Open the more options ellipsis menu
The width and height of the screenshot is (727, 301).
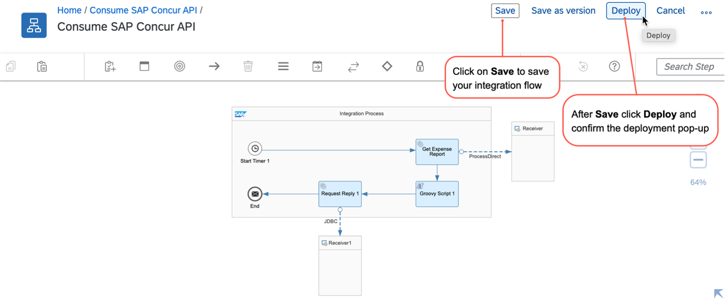coord(706,12)
